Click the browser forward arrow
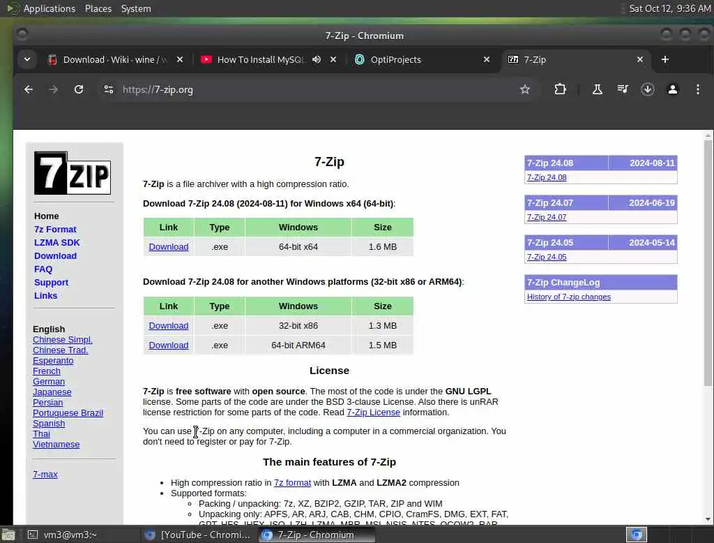Image resolution: width=714 pixels, height=543 pixels. pyautogui.click(x=53, y=90)
